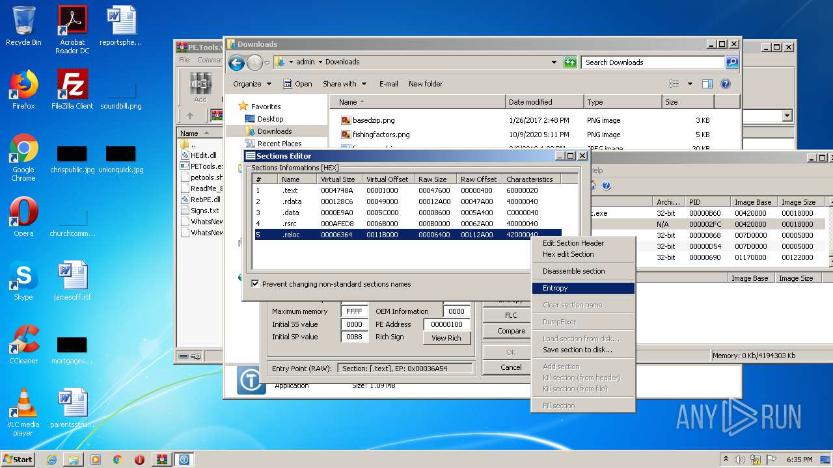
Task: Click Chrome icon in taskbar
Action: [118, 460]
